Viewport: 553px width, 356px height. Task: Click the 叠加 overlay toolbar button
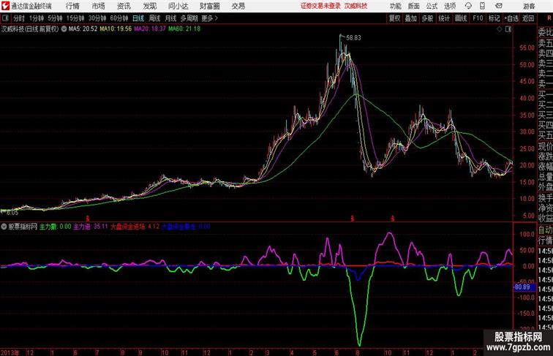pos(411,18)
